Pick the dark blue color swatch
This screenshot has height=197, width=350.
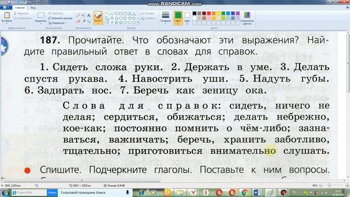(x=233, y=14)
